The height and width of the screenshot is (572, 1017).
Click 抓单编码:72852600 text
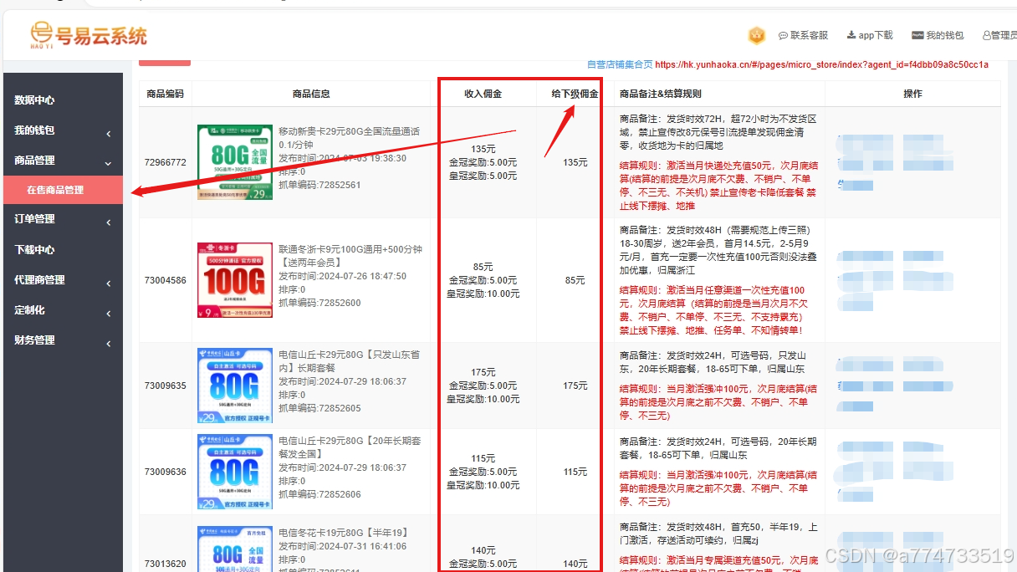(x=319, y=303)
